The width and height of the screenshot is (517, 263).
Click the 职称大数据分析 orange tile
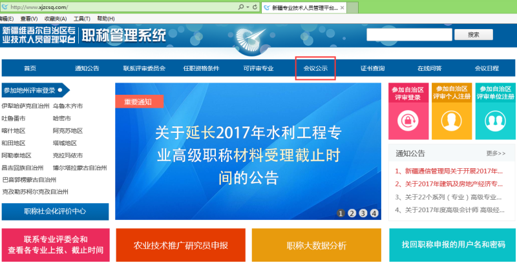316,245
